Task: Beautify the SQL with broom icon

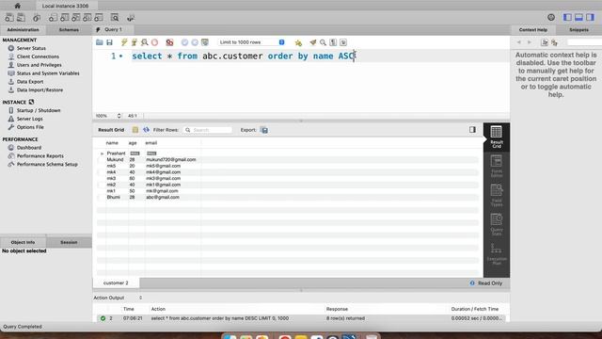Action: point(313,42)
